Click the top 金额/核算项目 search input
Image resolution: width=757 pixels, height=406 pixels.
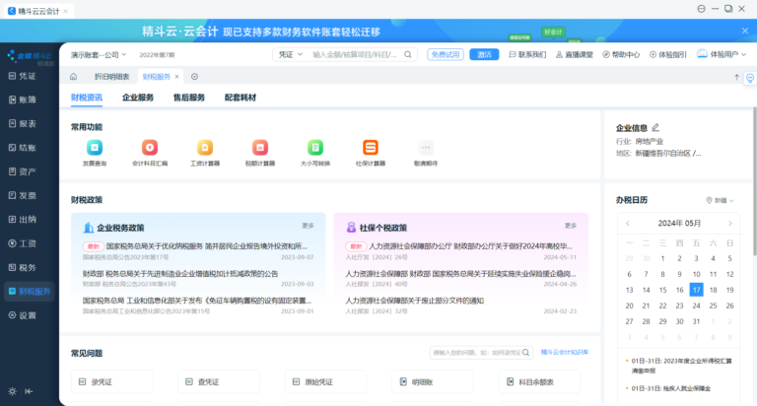click(355, 54)
